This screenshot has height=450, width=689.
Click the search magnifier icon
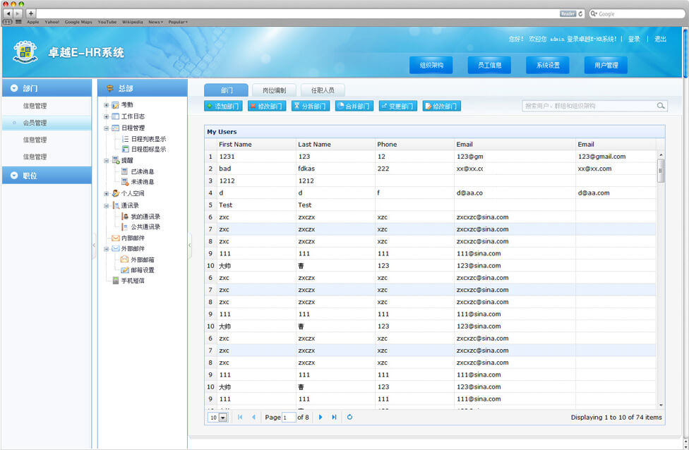pyautogui.click(x=661, y=106)
